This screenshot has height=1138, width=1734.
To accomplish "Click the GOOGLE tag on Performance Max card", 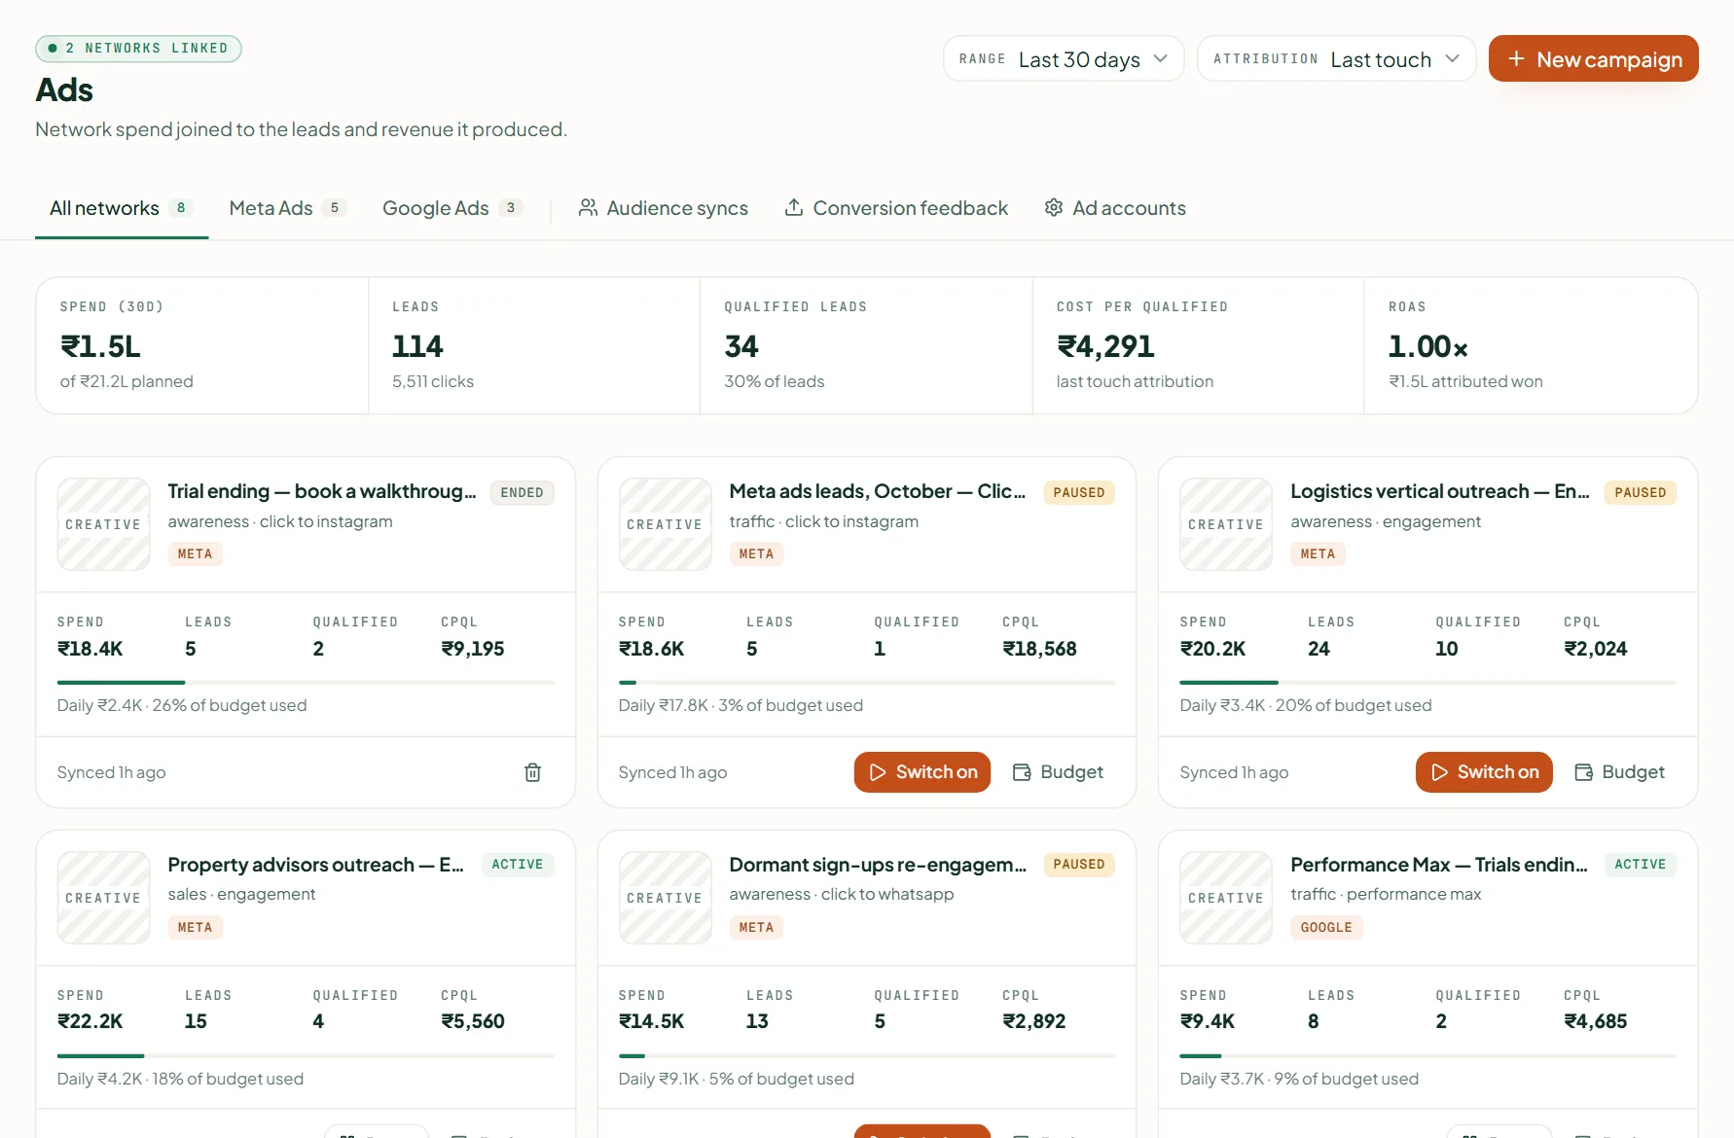I will point(1326,928).
